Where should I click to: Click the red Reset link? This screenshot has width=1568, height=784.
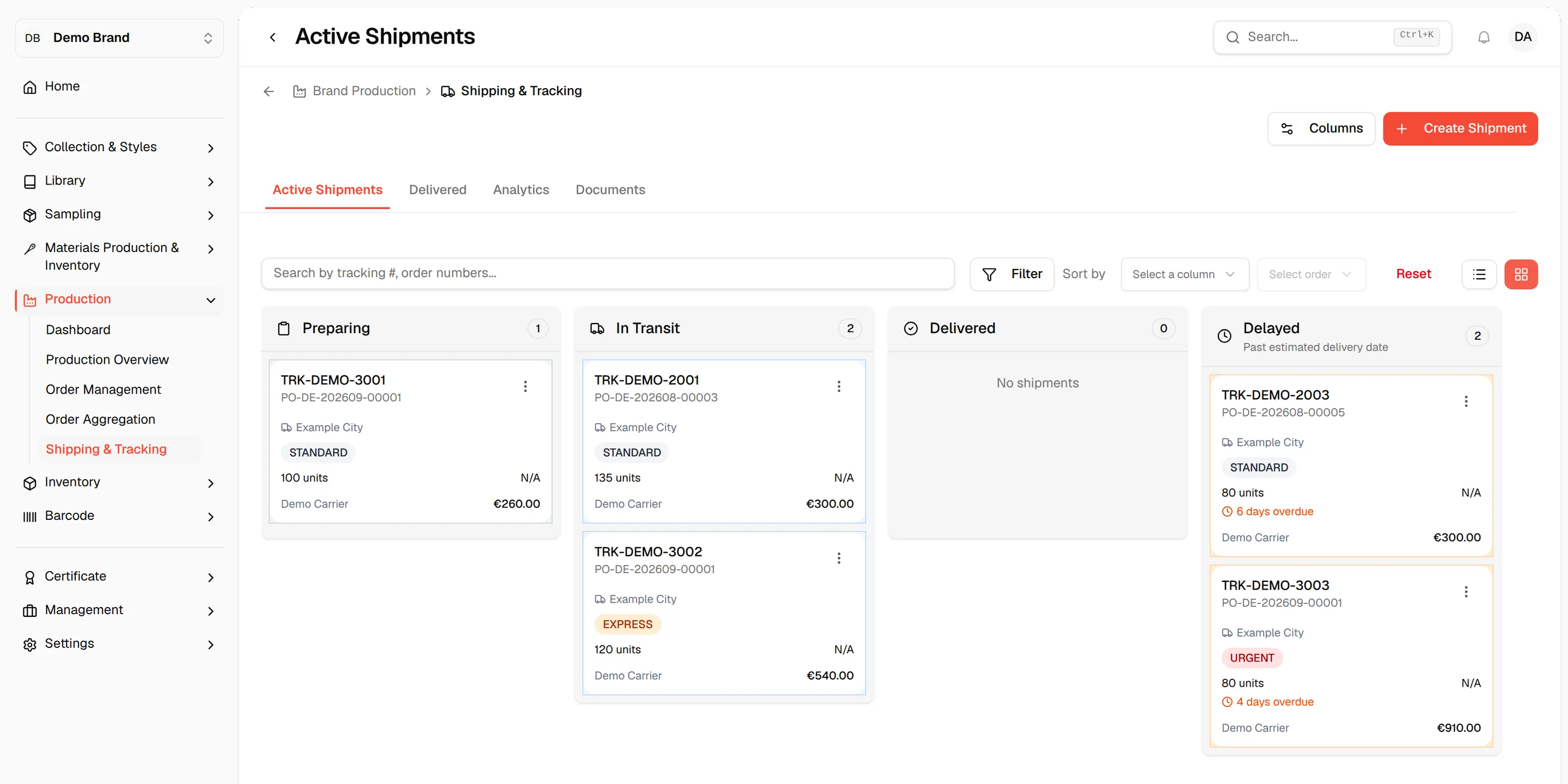point(1413,274)
